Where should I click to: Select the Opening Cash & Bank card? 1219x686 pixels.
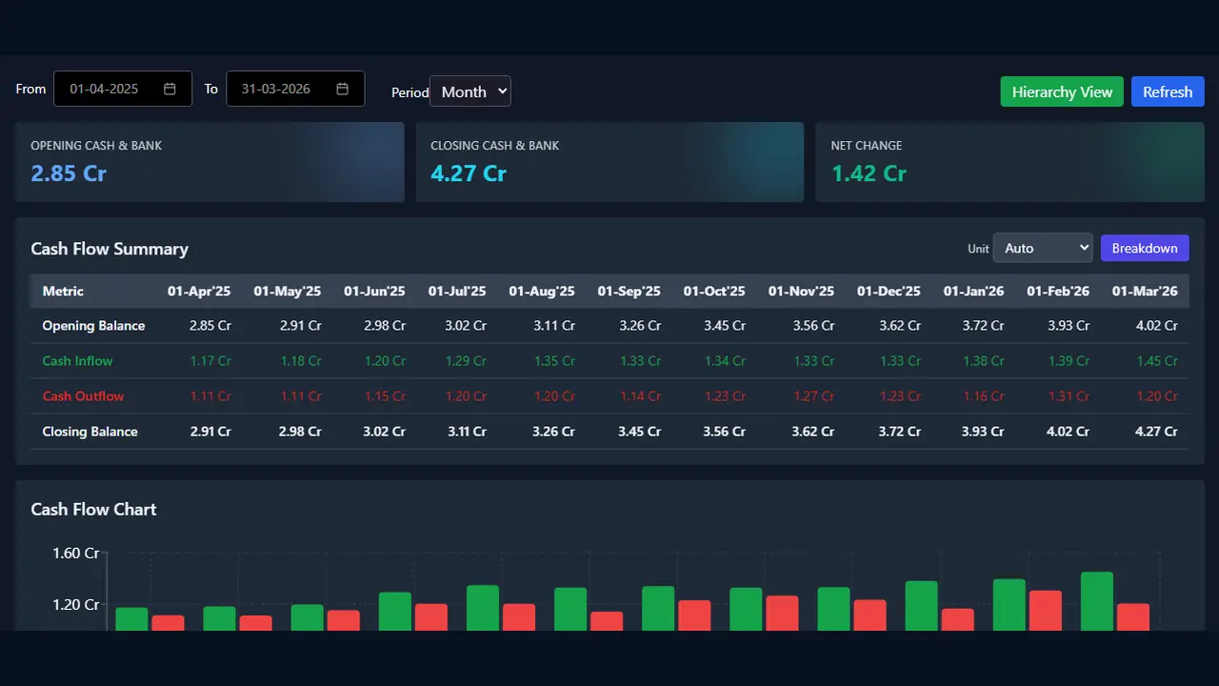pos(210,161)
